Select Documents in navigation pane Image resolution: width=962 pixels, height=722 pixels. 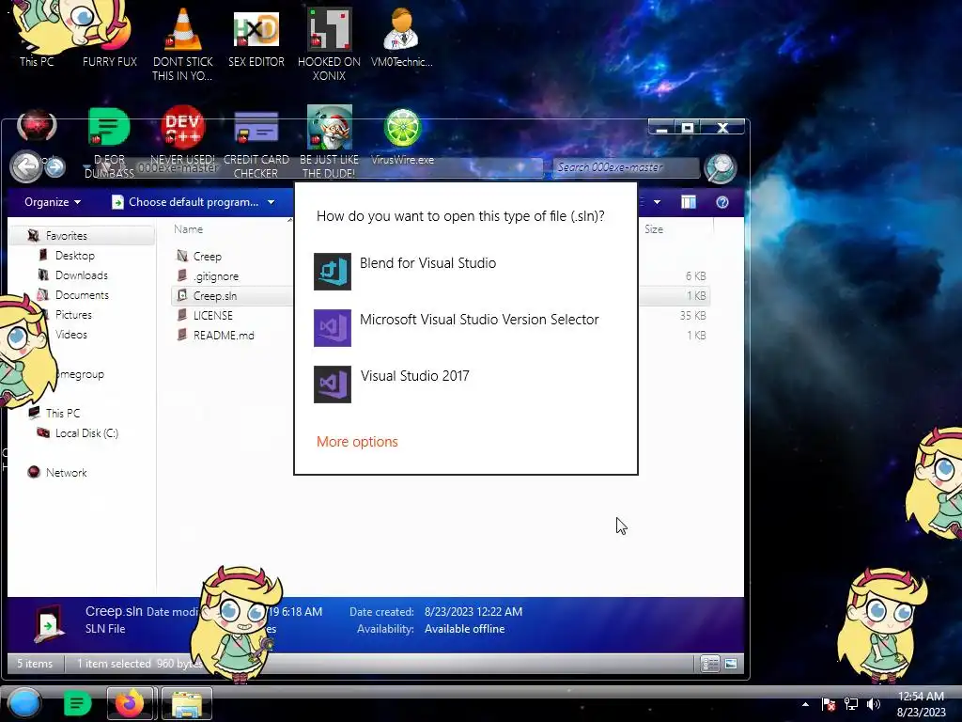[x=82, y=294]
